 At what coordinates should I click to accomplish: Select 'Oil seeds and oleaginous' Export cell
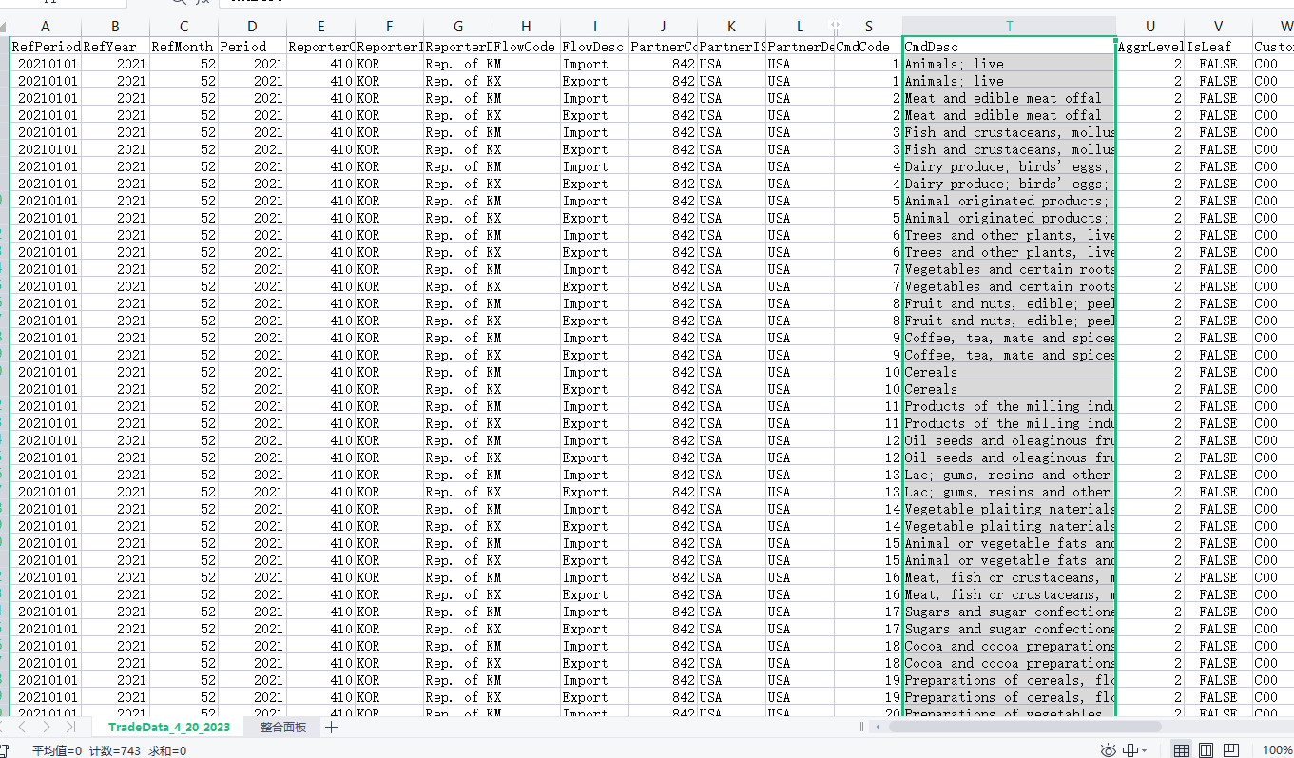pos(1009,457)
